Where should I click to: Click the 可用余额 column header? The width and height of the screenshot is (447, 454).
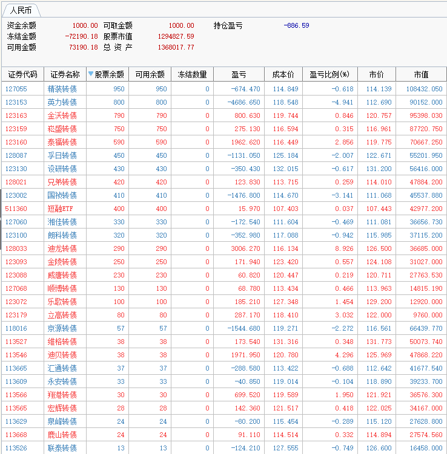tap(150, 74)
